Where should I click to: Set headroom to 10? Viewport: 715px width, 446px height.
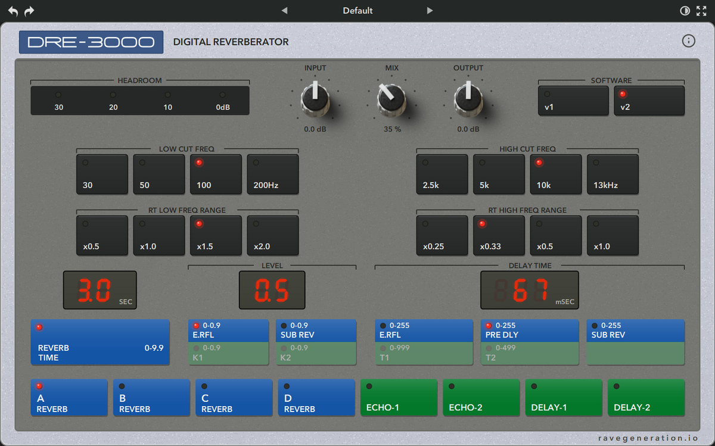coord(168,101)
